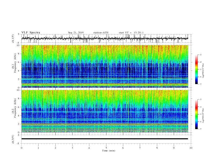Click the "8" kHz tick of ch.1 spectrogram
This screenshot has height=166, width=215.
(19, 54)
